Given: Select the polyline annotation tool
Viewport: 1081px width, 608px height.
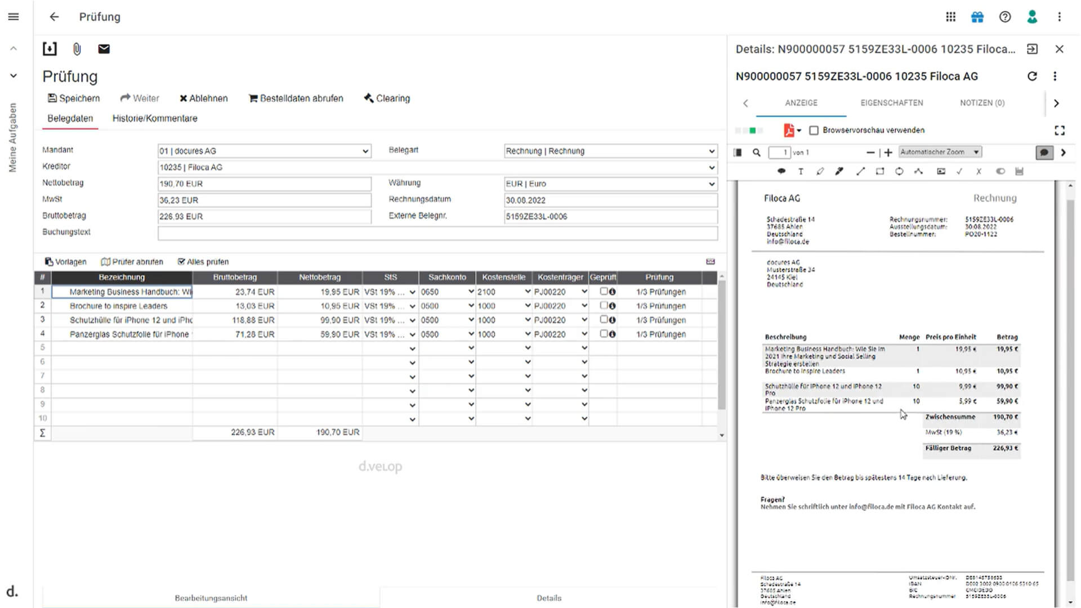Looking at the screenshot, I should tap(918, 171).
